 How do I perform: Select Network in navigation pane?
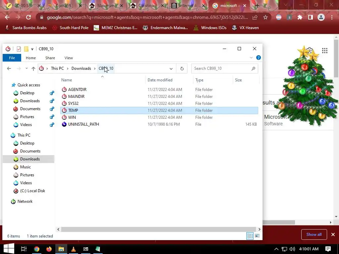click(25, 201)
